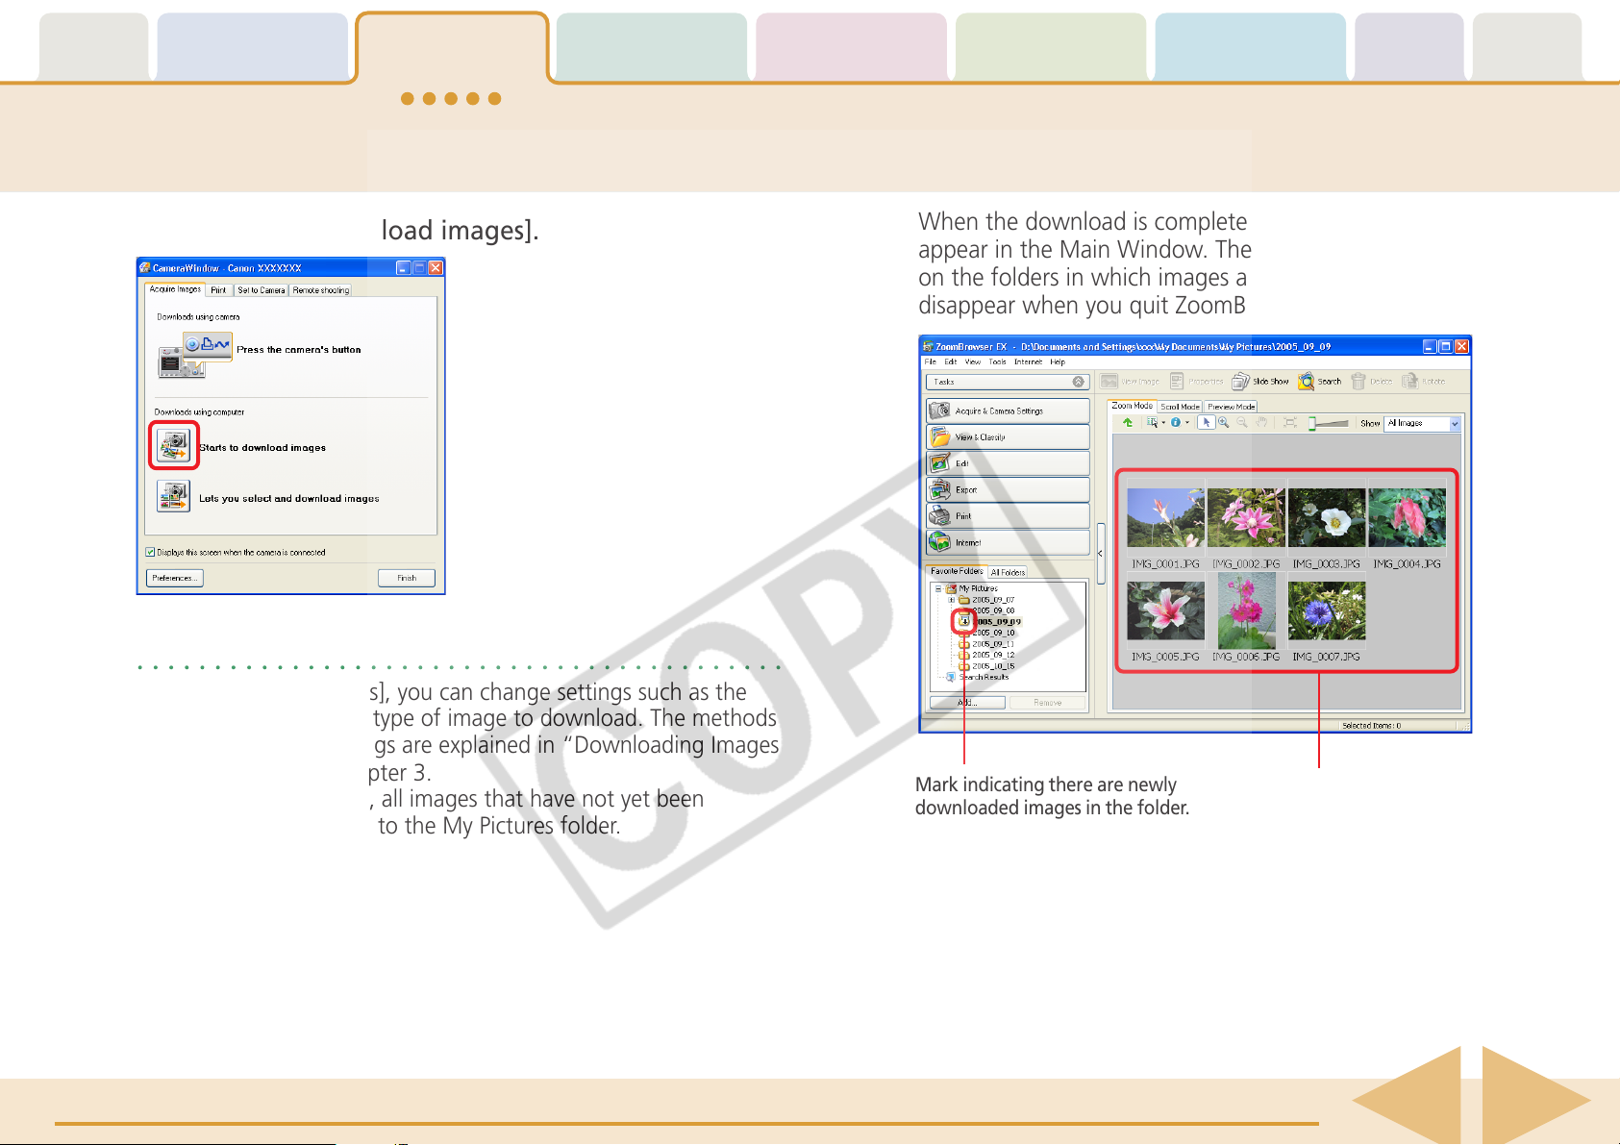Open the Export task button

[1008, 489]
